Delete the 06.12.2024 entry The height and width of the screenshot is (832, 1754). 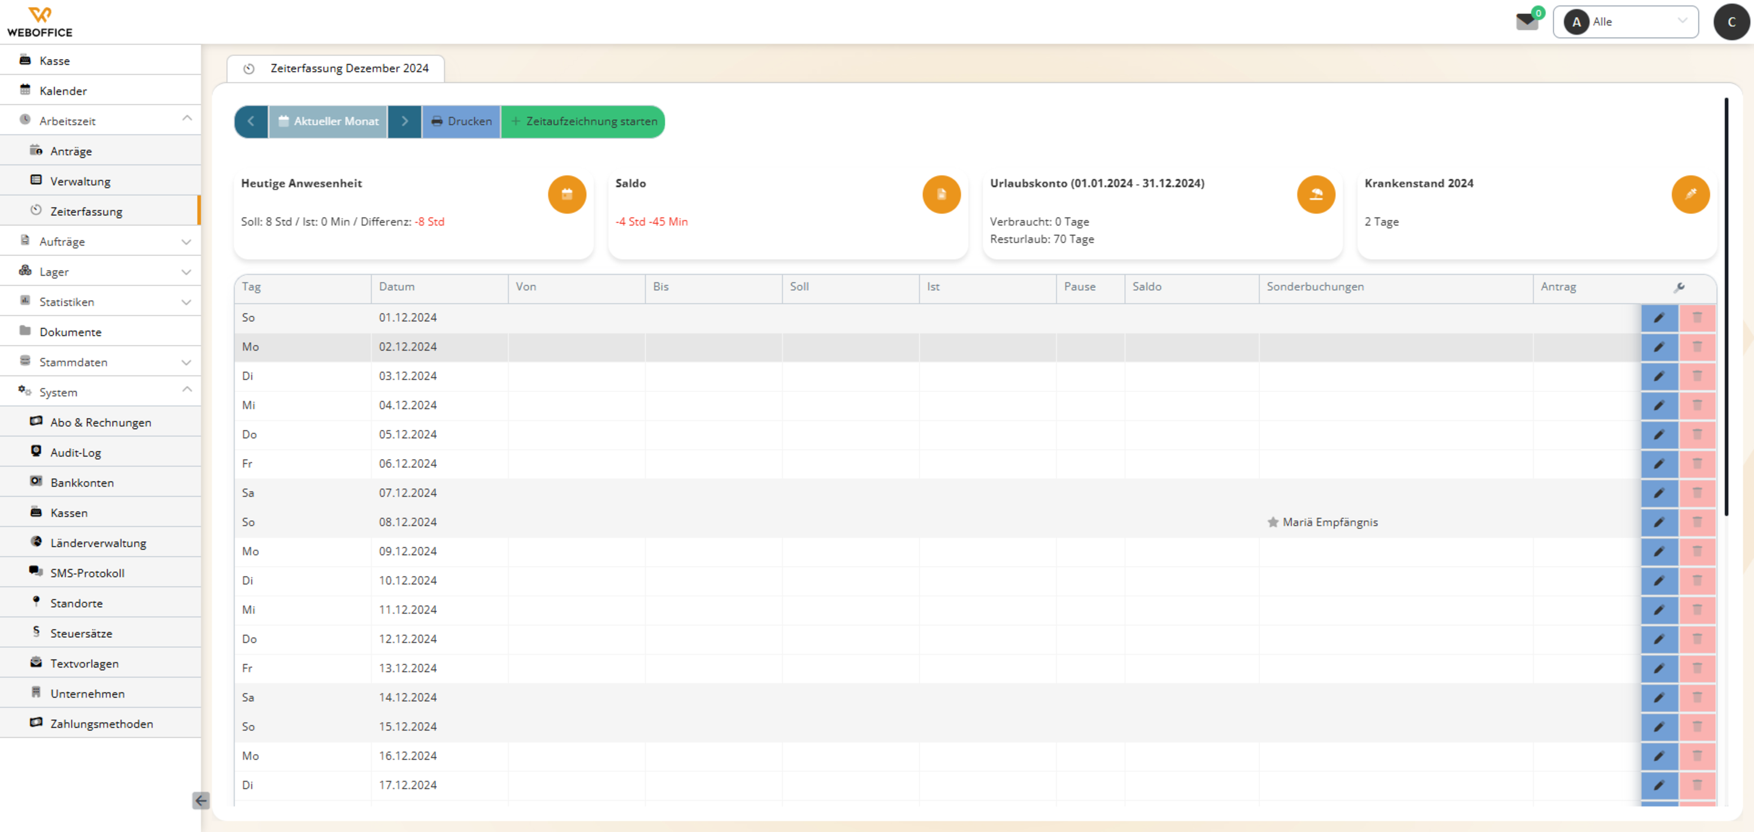(x=1698, y=465)
